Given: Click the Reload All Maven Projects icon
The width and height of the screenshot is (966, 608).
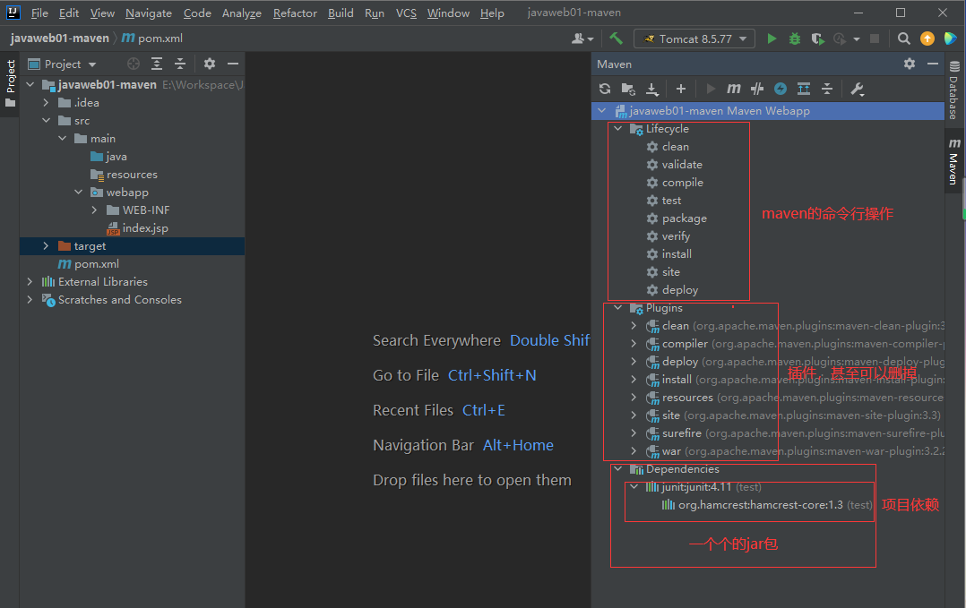Looking at the screenshot, I should 605,89.
